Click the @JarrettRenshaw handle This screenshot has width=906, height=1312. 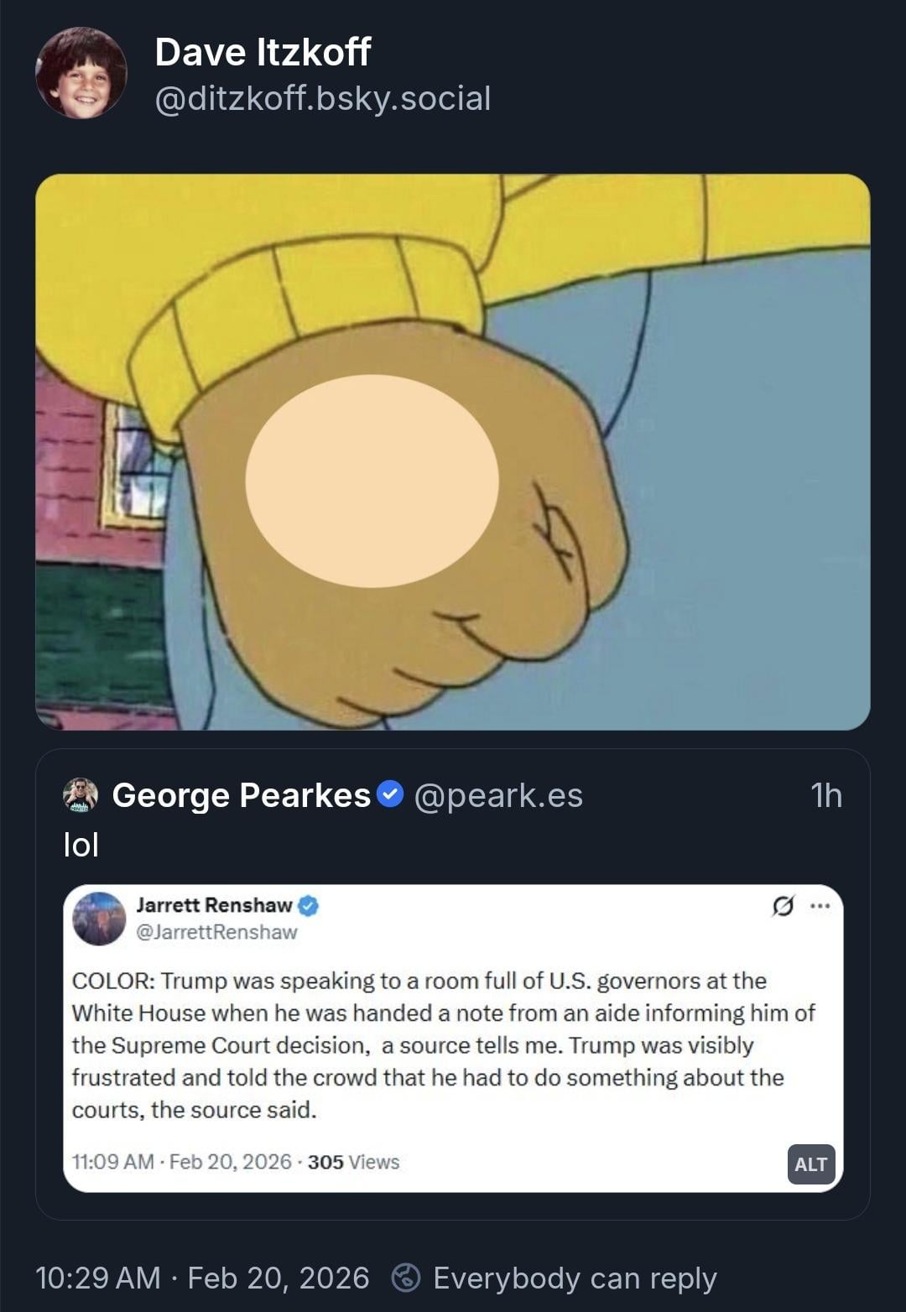coord(216,932)
